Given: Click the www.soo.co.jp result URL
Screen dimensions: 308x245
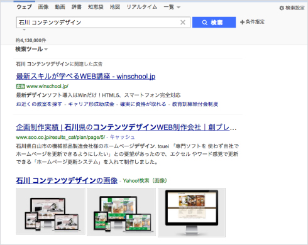Looking at the screenshot, I should [60, 138].
